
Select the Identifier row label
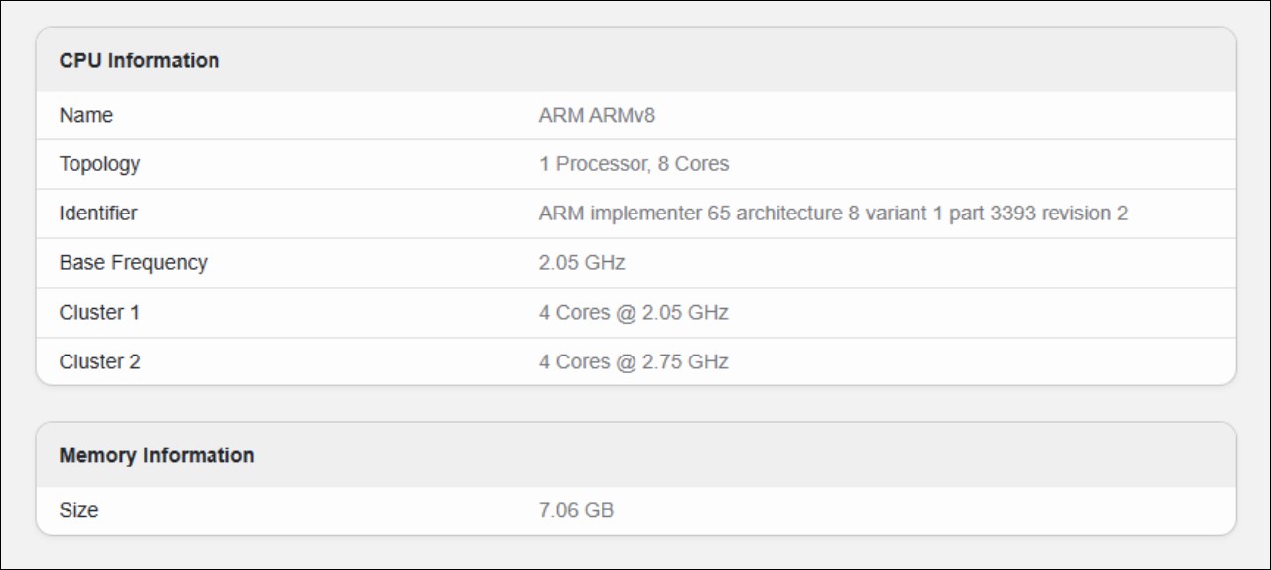point(98,213)
